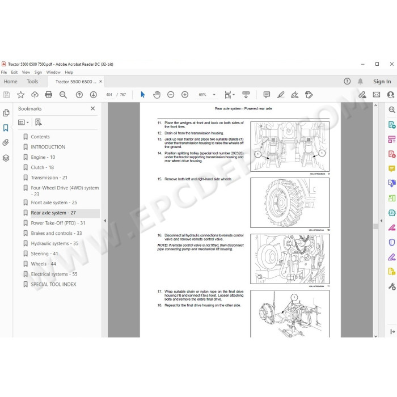The height and width of the screenshot is (397, 397).
Task: Expand the right tools pane arrow
Action: tap(381, 221)
